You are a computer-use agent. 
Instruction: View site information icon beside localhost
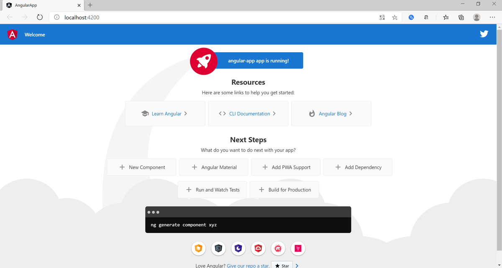click(56, 18)
